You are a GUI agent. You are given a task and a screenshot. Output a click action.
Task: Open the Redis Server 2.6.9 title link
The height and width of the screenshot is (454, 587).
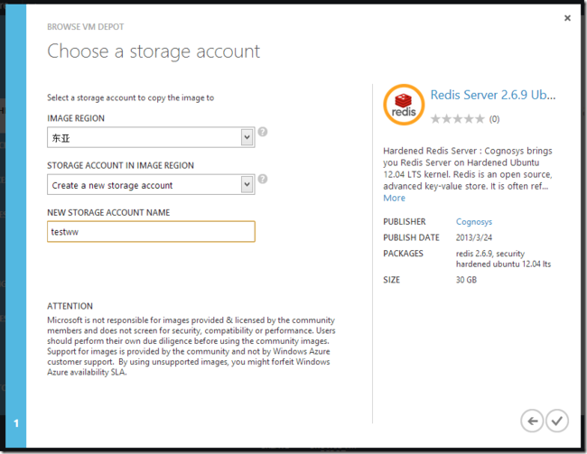tap(493, 95)
